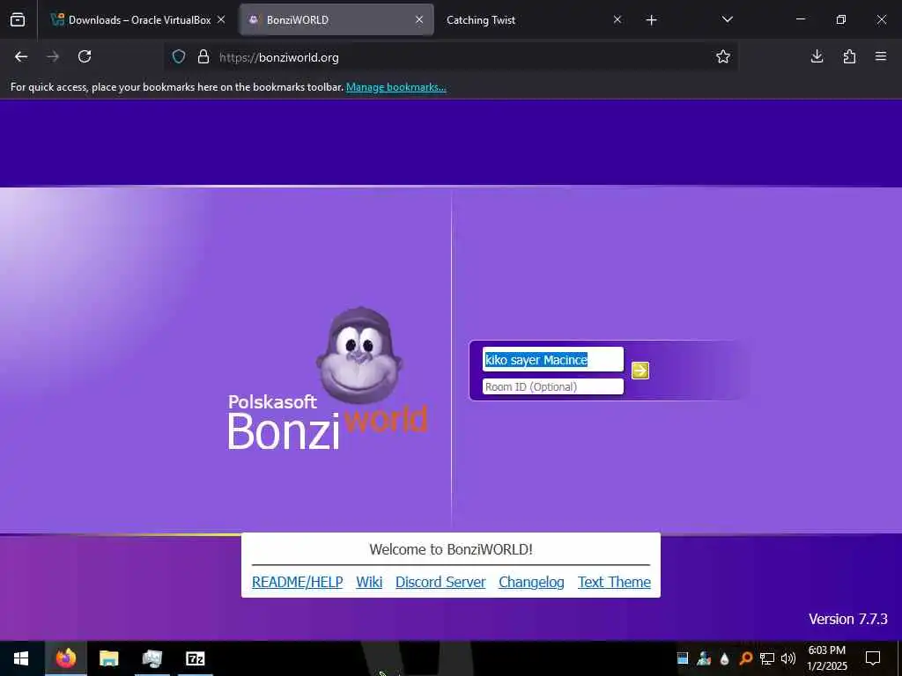
Task: Click the computer app taskbar icon
Action: point(152,658)
